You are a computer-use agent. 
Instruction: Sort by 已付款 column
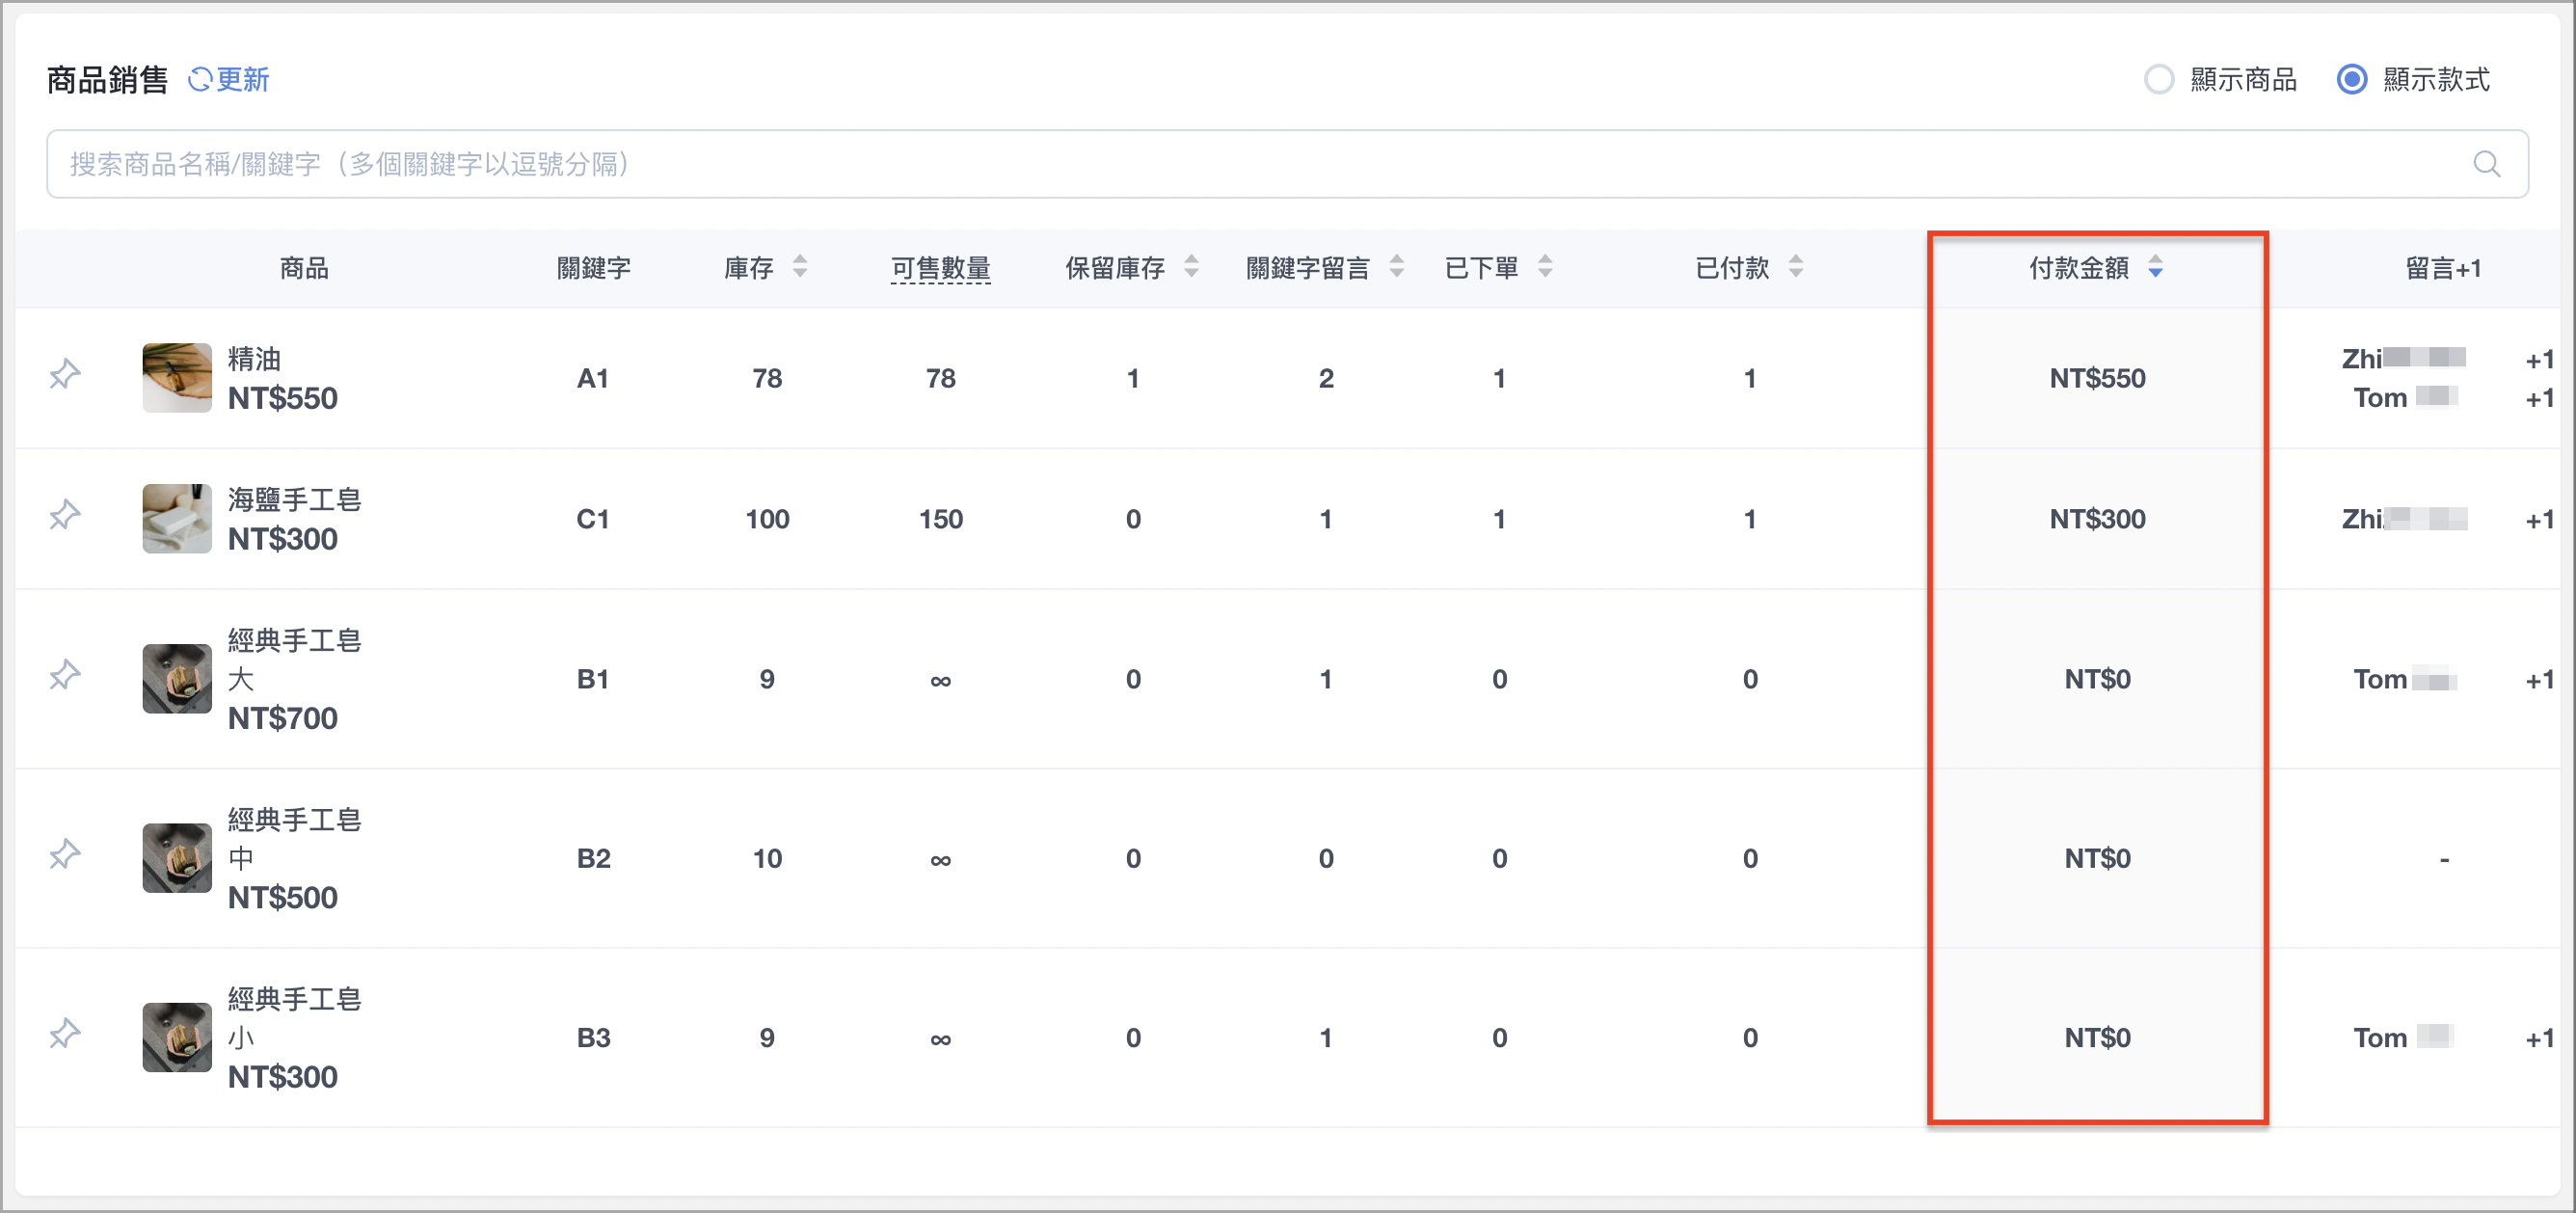tap(1796, 267)
